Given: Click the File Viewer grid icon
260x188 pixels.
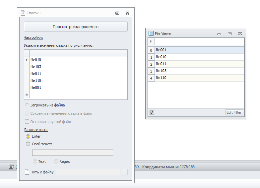Looking at the screenshot, I should 151,33.
